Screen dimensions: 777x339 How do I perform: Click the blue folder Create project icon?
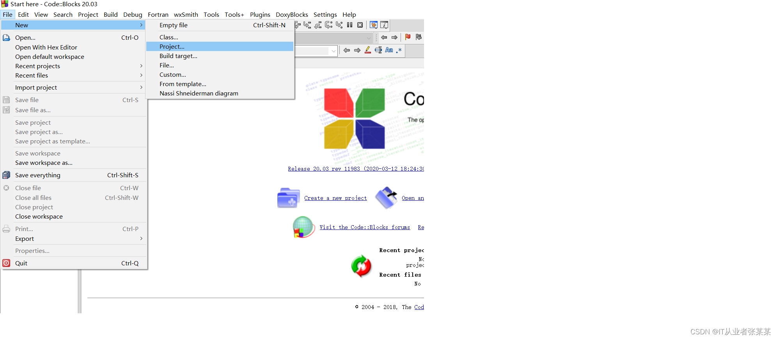(288, 198)
